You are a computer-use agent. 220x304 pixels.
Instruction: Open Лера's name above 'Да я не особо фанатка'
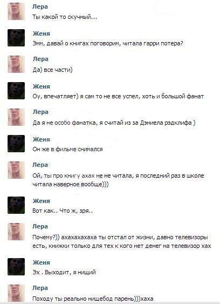pos(40,112)
